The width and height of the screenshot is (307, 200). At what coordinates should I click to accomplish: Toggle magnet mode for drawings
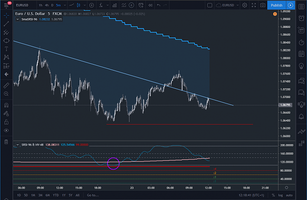(6, 105)
